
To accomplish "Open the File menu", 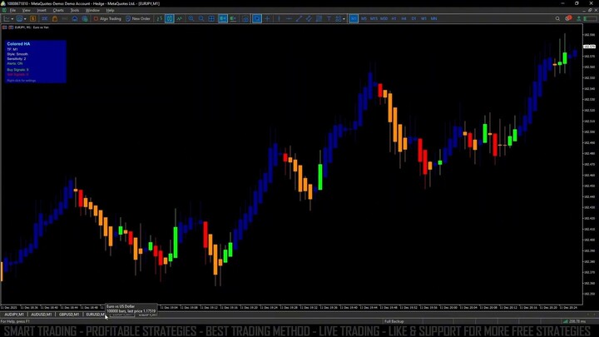I will tap(12, 10).
